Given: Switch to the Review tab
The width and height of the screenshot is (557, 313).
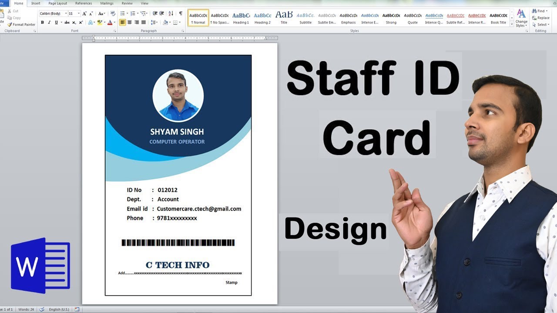Looking at the screenshot, I should pyautogui.click(x=127, y=3).
